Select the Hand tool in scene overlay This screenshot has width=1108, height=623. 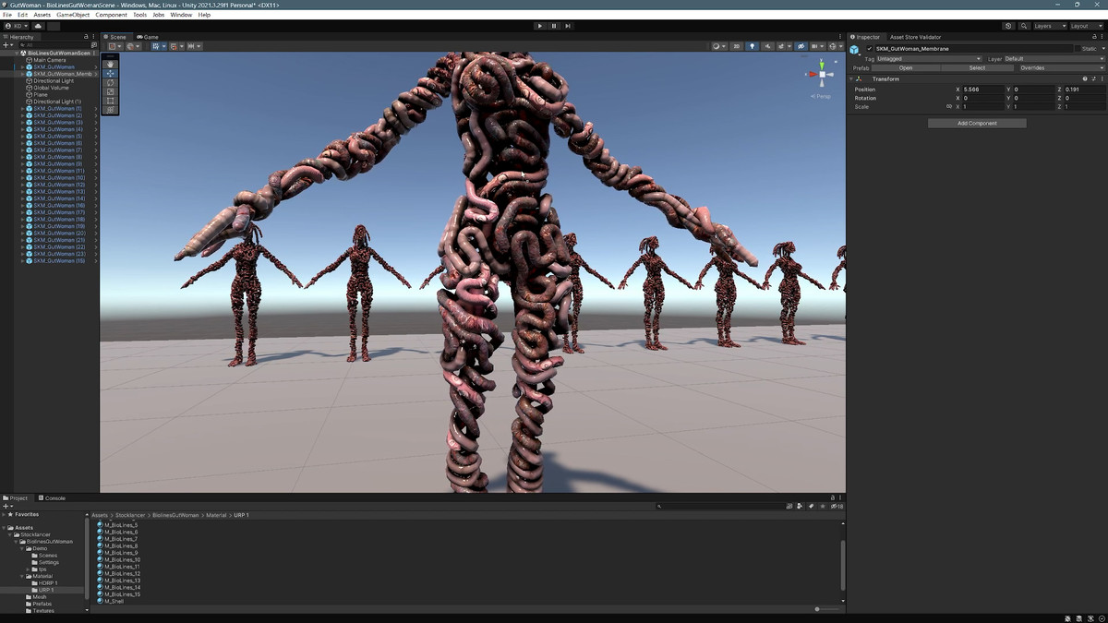click(x=111, y=64)
